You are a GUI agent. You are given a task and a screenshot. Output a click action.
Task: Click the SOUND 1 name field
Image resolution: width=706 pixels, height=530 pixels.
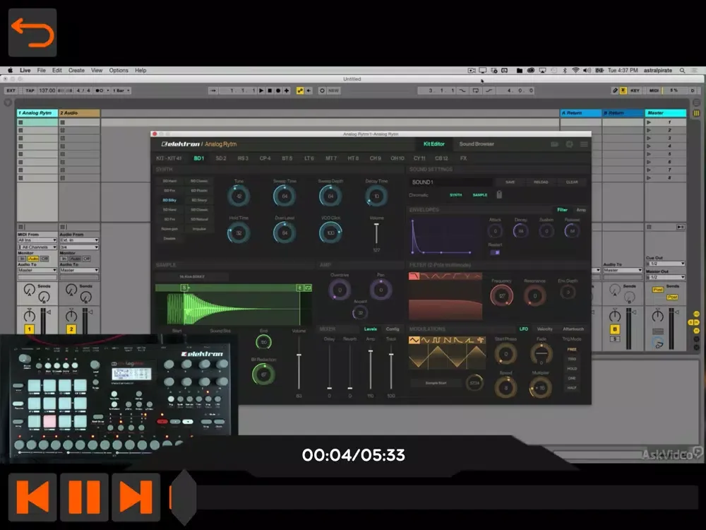(x=450, y=182)
